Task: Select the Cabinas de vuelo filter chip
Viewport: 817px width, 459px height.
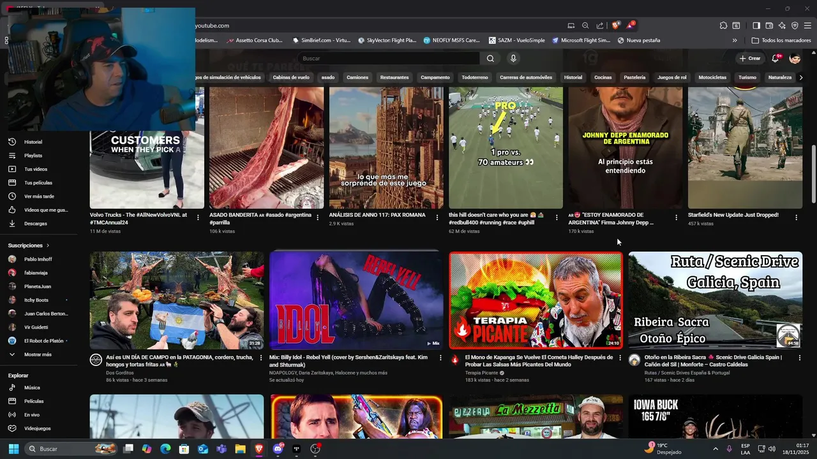Action: coord(291,77)
